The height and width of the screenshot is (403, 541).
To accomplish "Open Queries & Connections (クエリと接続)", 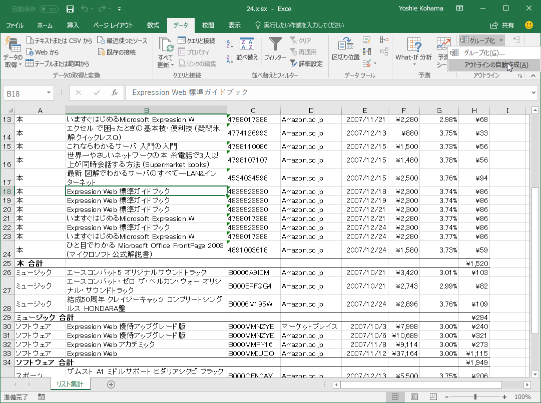I will [x=197, y=40].
